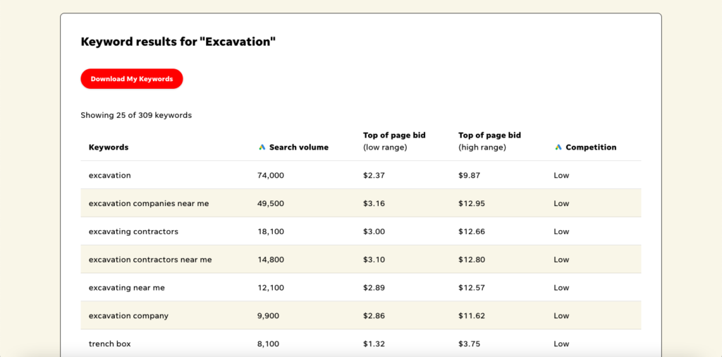Select the "trench box" keyword
Image resolution: width=722 pixels, height=357 pixels.
point(110,344)
